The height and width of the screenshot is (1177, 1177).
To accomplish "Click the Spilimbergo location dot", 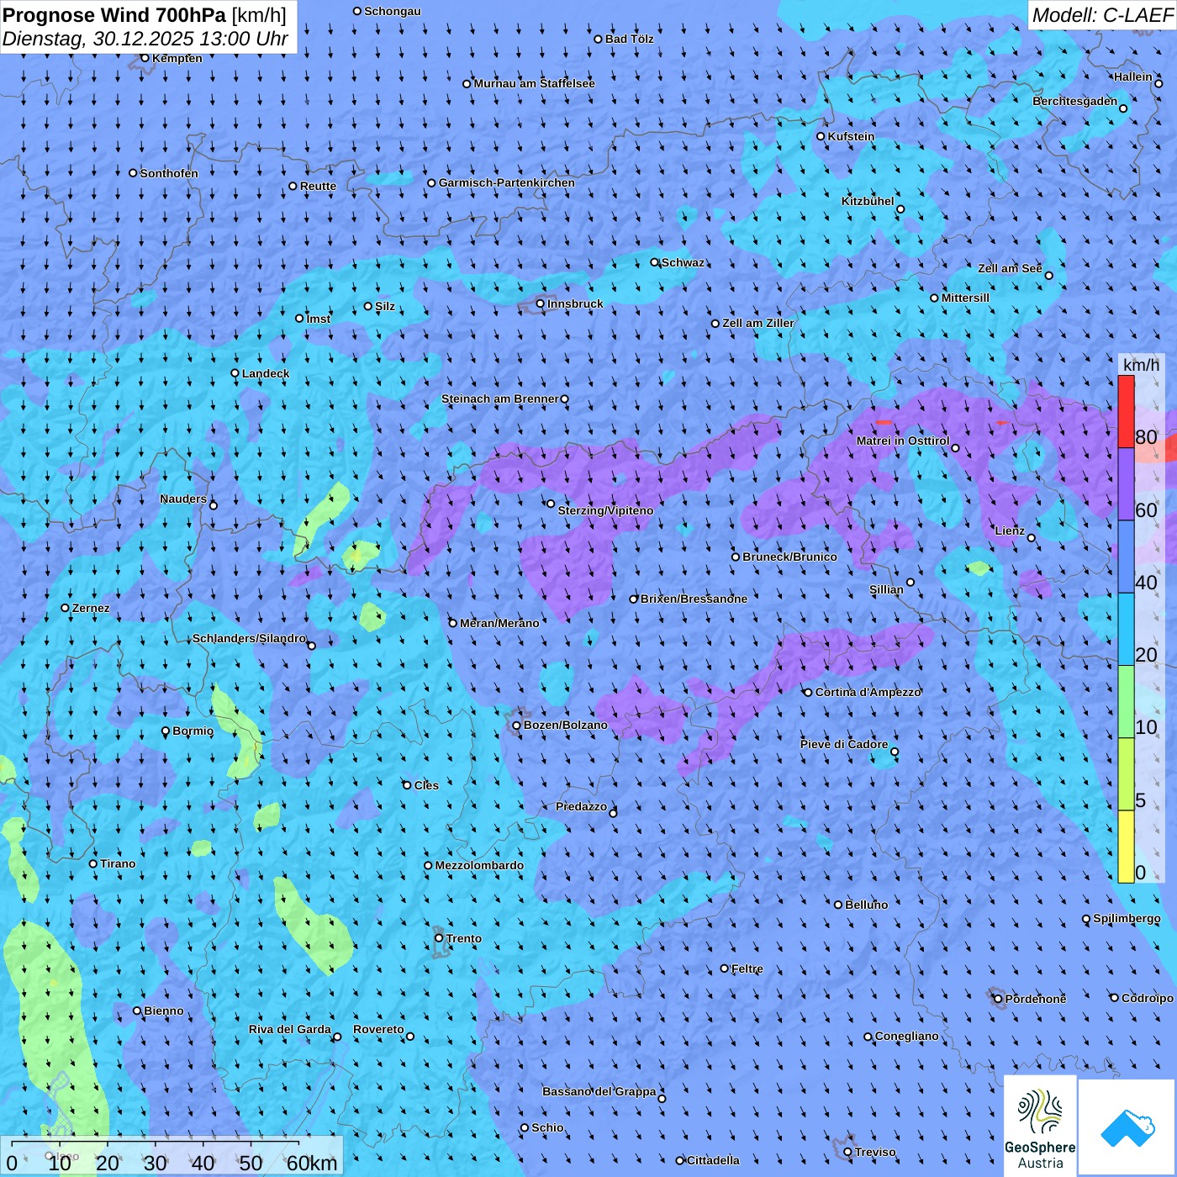I will pyautogui.click(x=1086, y=920).
